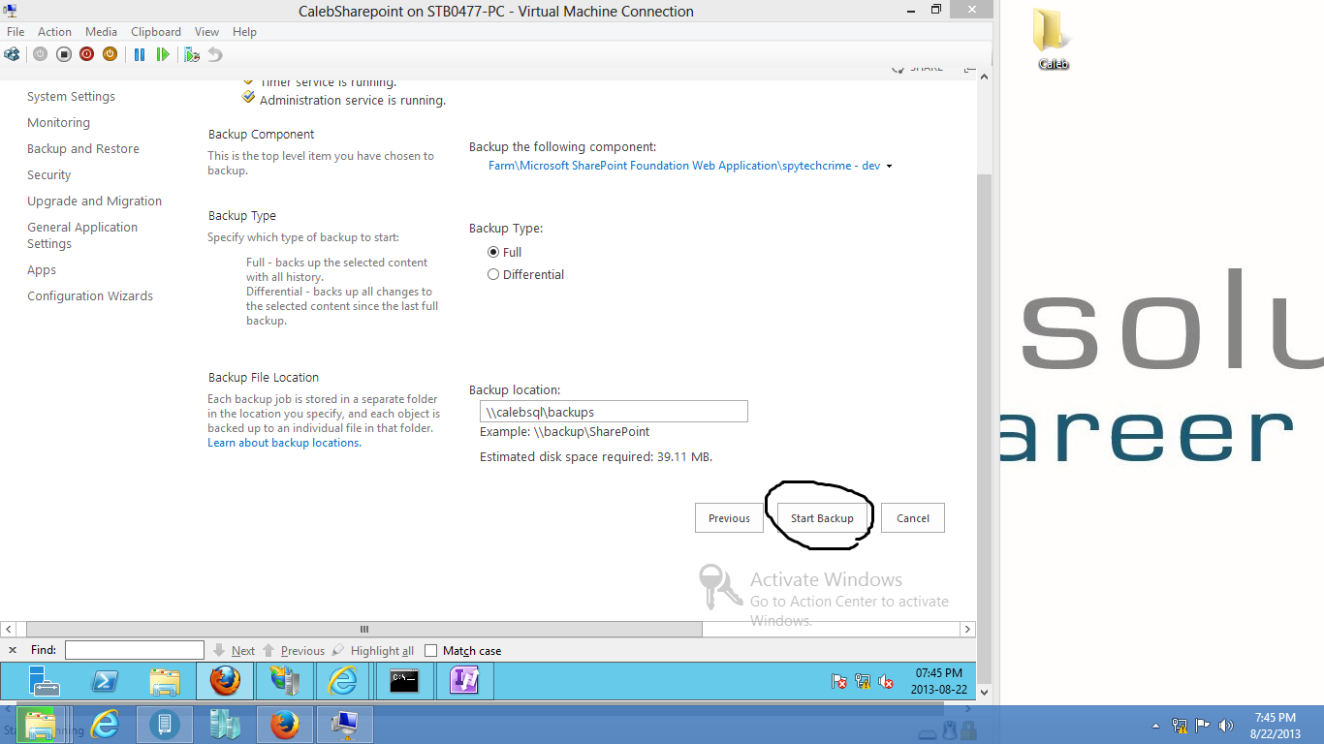
Task: Open the File menu
Action: (x=16, y=32)
